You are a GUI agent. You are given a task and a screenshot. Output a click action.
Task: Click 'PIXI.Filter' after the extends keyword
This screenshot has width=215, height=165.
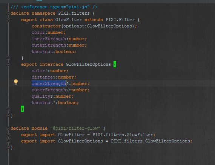(120, 20)
